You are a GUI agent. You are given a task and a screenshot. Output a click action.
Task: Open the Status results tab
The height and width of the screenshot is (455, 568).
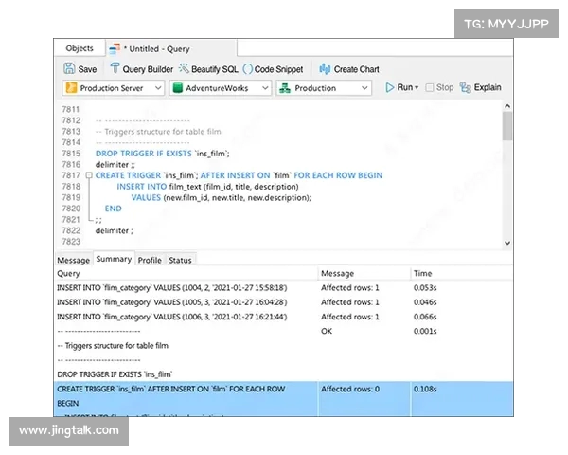point(180,260)
